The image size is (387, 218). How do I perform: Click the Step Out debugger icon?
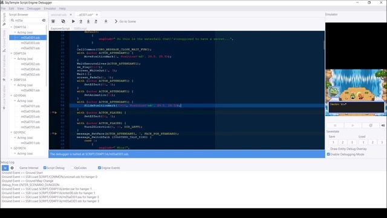pyautogui.click(x=96, y=22)
